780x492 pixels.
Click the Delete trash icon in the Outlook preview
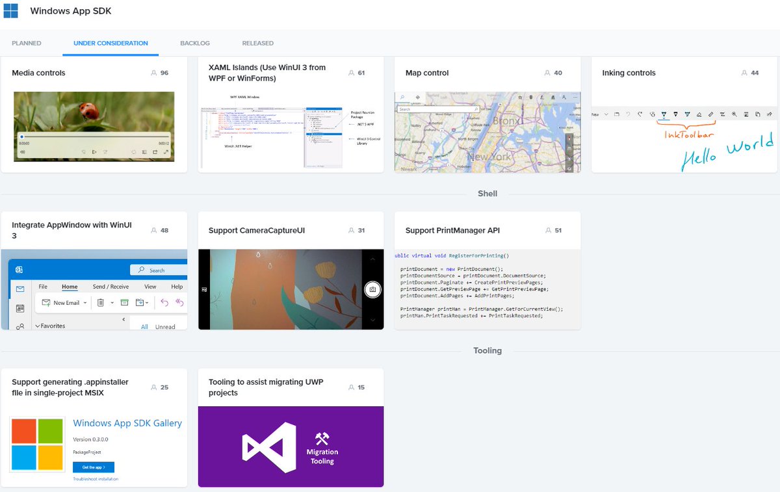click(x=101, y=302)
